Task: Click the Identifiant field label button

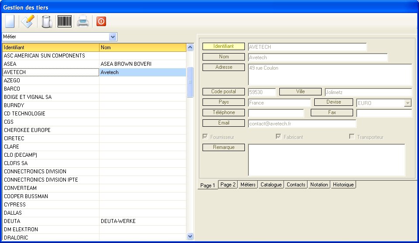Action: [x=223, y=46]
